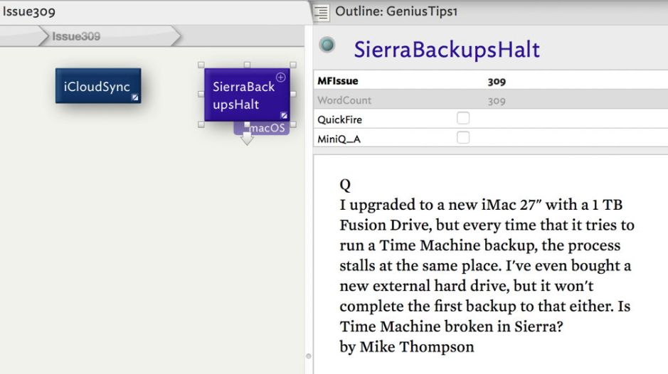The image size is (668, 374).
Task: Click in the note text at "by Mike Thompson"
Action: tap(406, 347)
